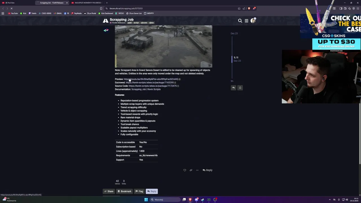Open Cfx.re Portal bookmark

90,13
